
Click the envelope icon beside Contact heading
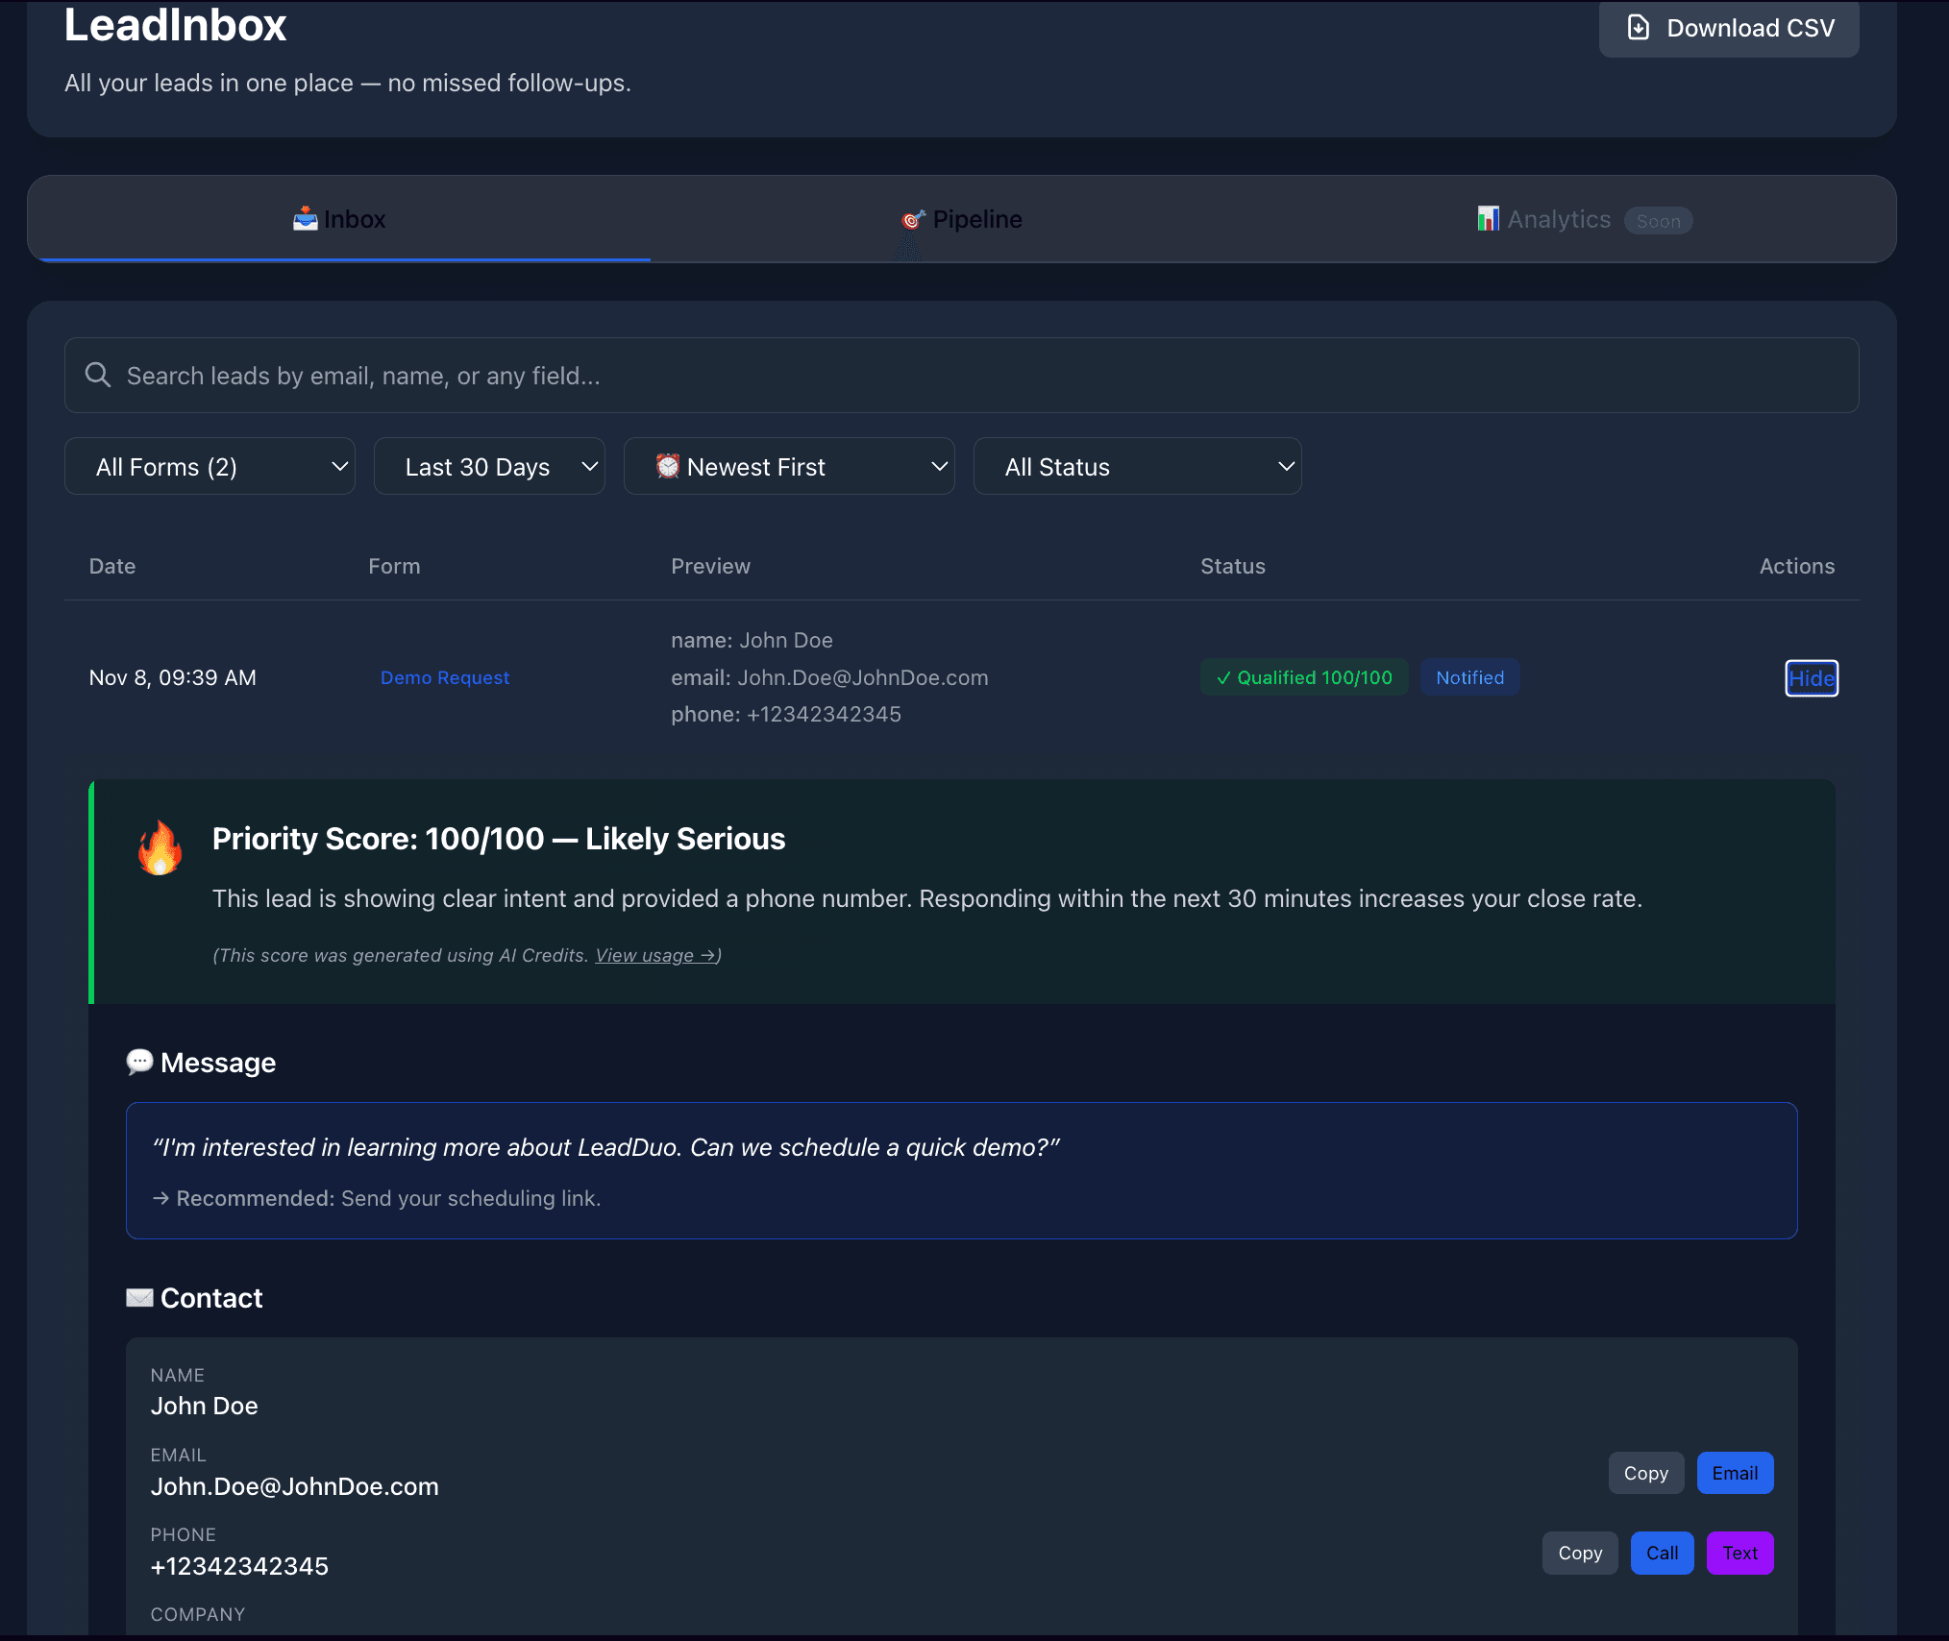140,1297
